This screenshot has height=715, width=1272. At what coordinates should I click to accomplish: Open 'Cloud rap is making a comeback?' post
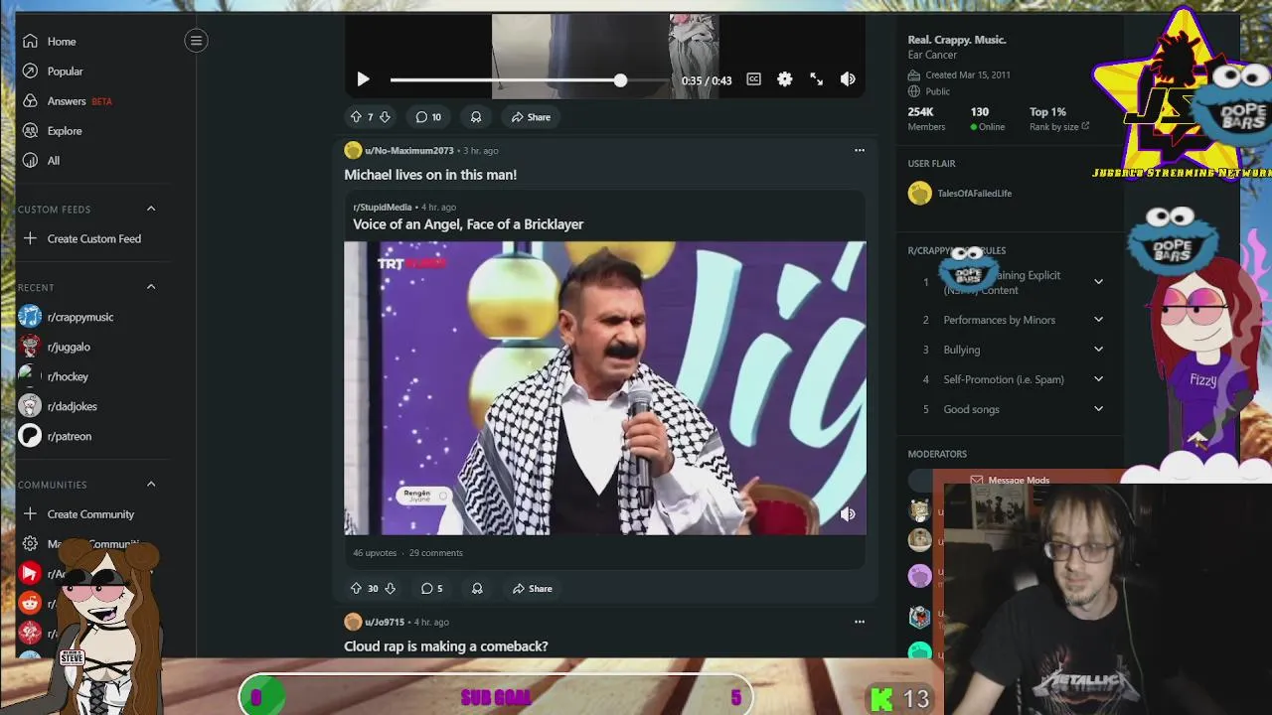click(x=445, y=646)
